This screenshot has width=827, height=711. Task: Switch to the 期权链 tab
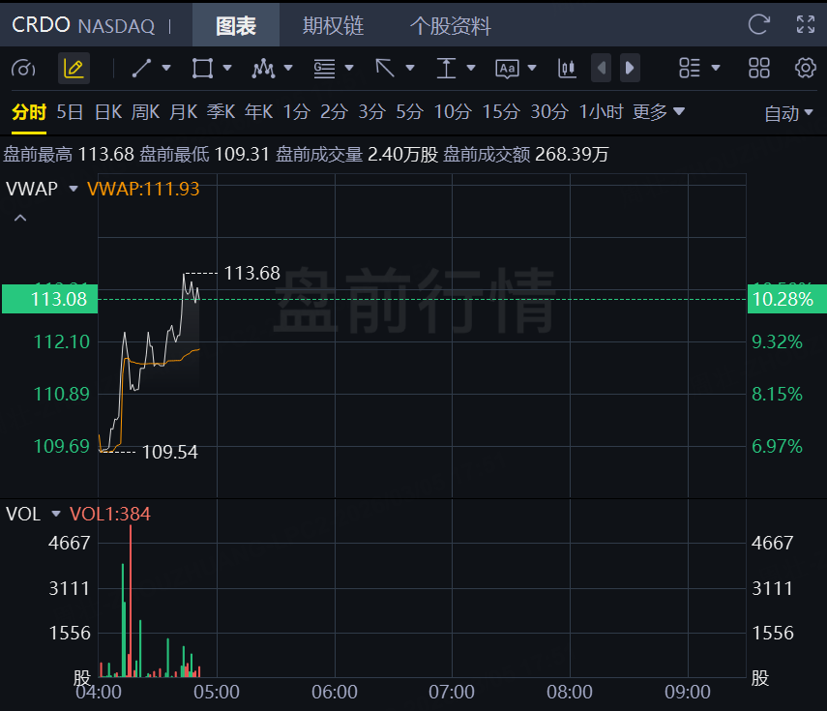point(334,25)
